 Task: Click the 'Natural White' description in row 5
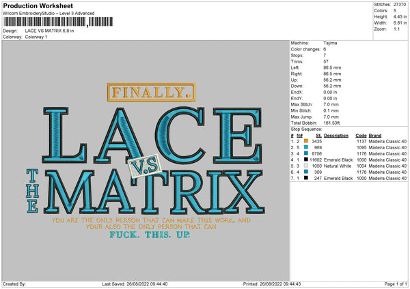338,166
